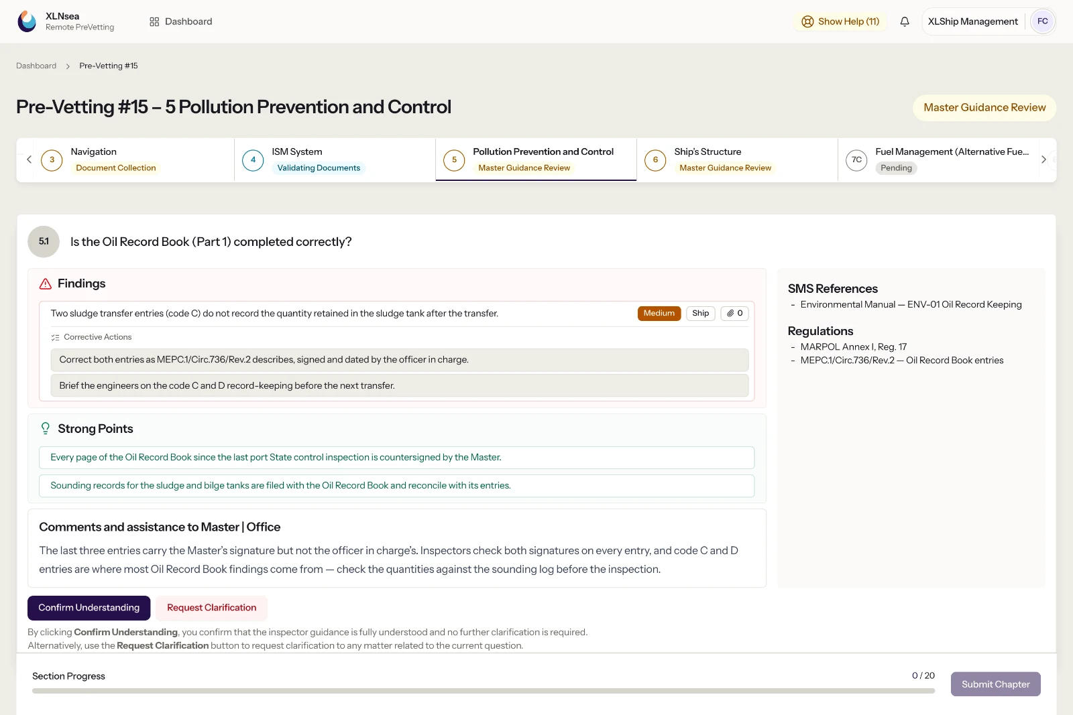Select the corrective action 'Correct both entries as MEPC.1/Circ.736/Rev.2'
Screen dimensions: 1073x715
point(400,361)
